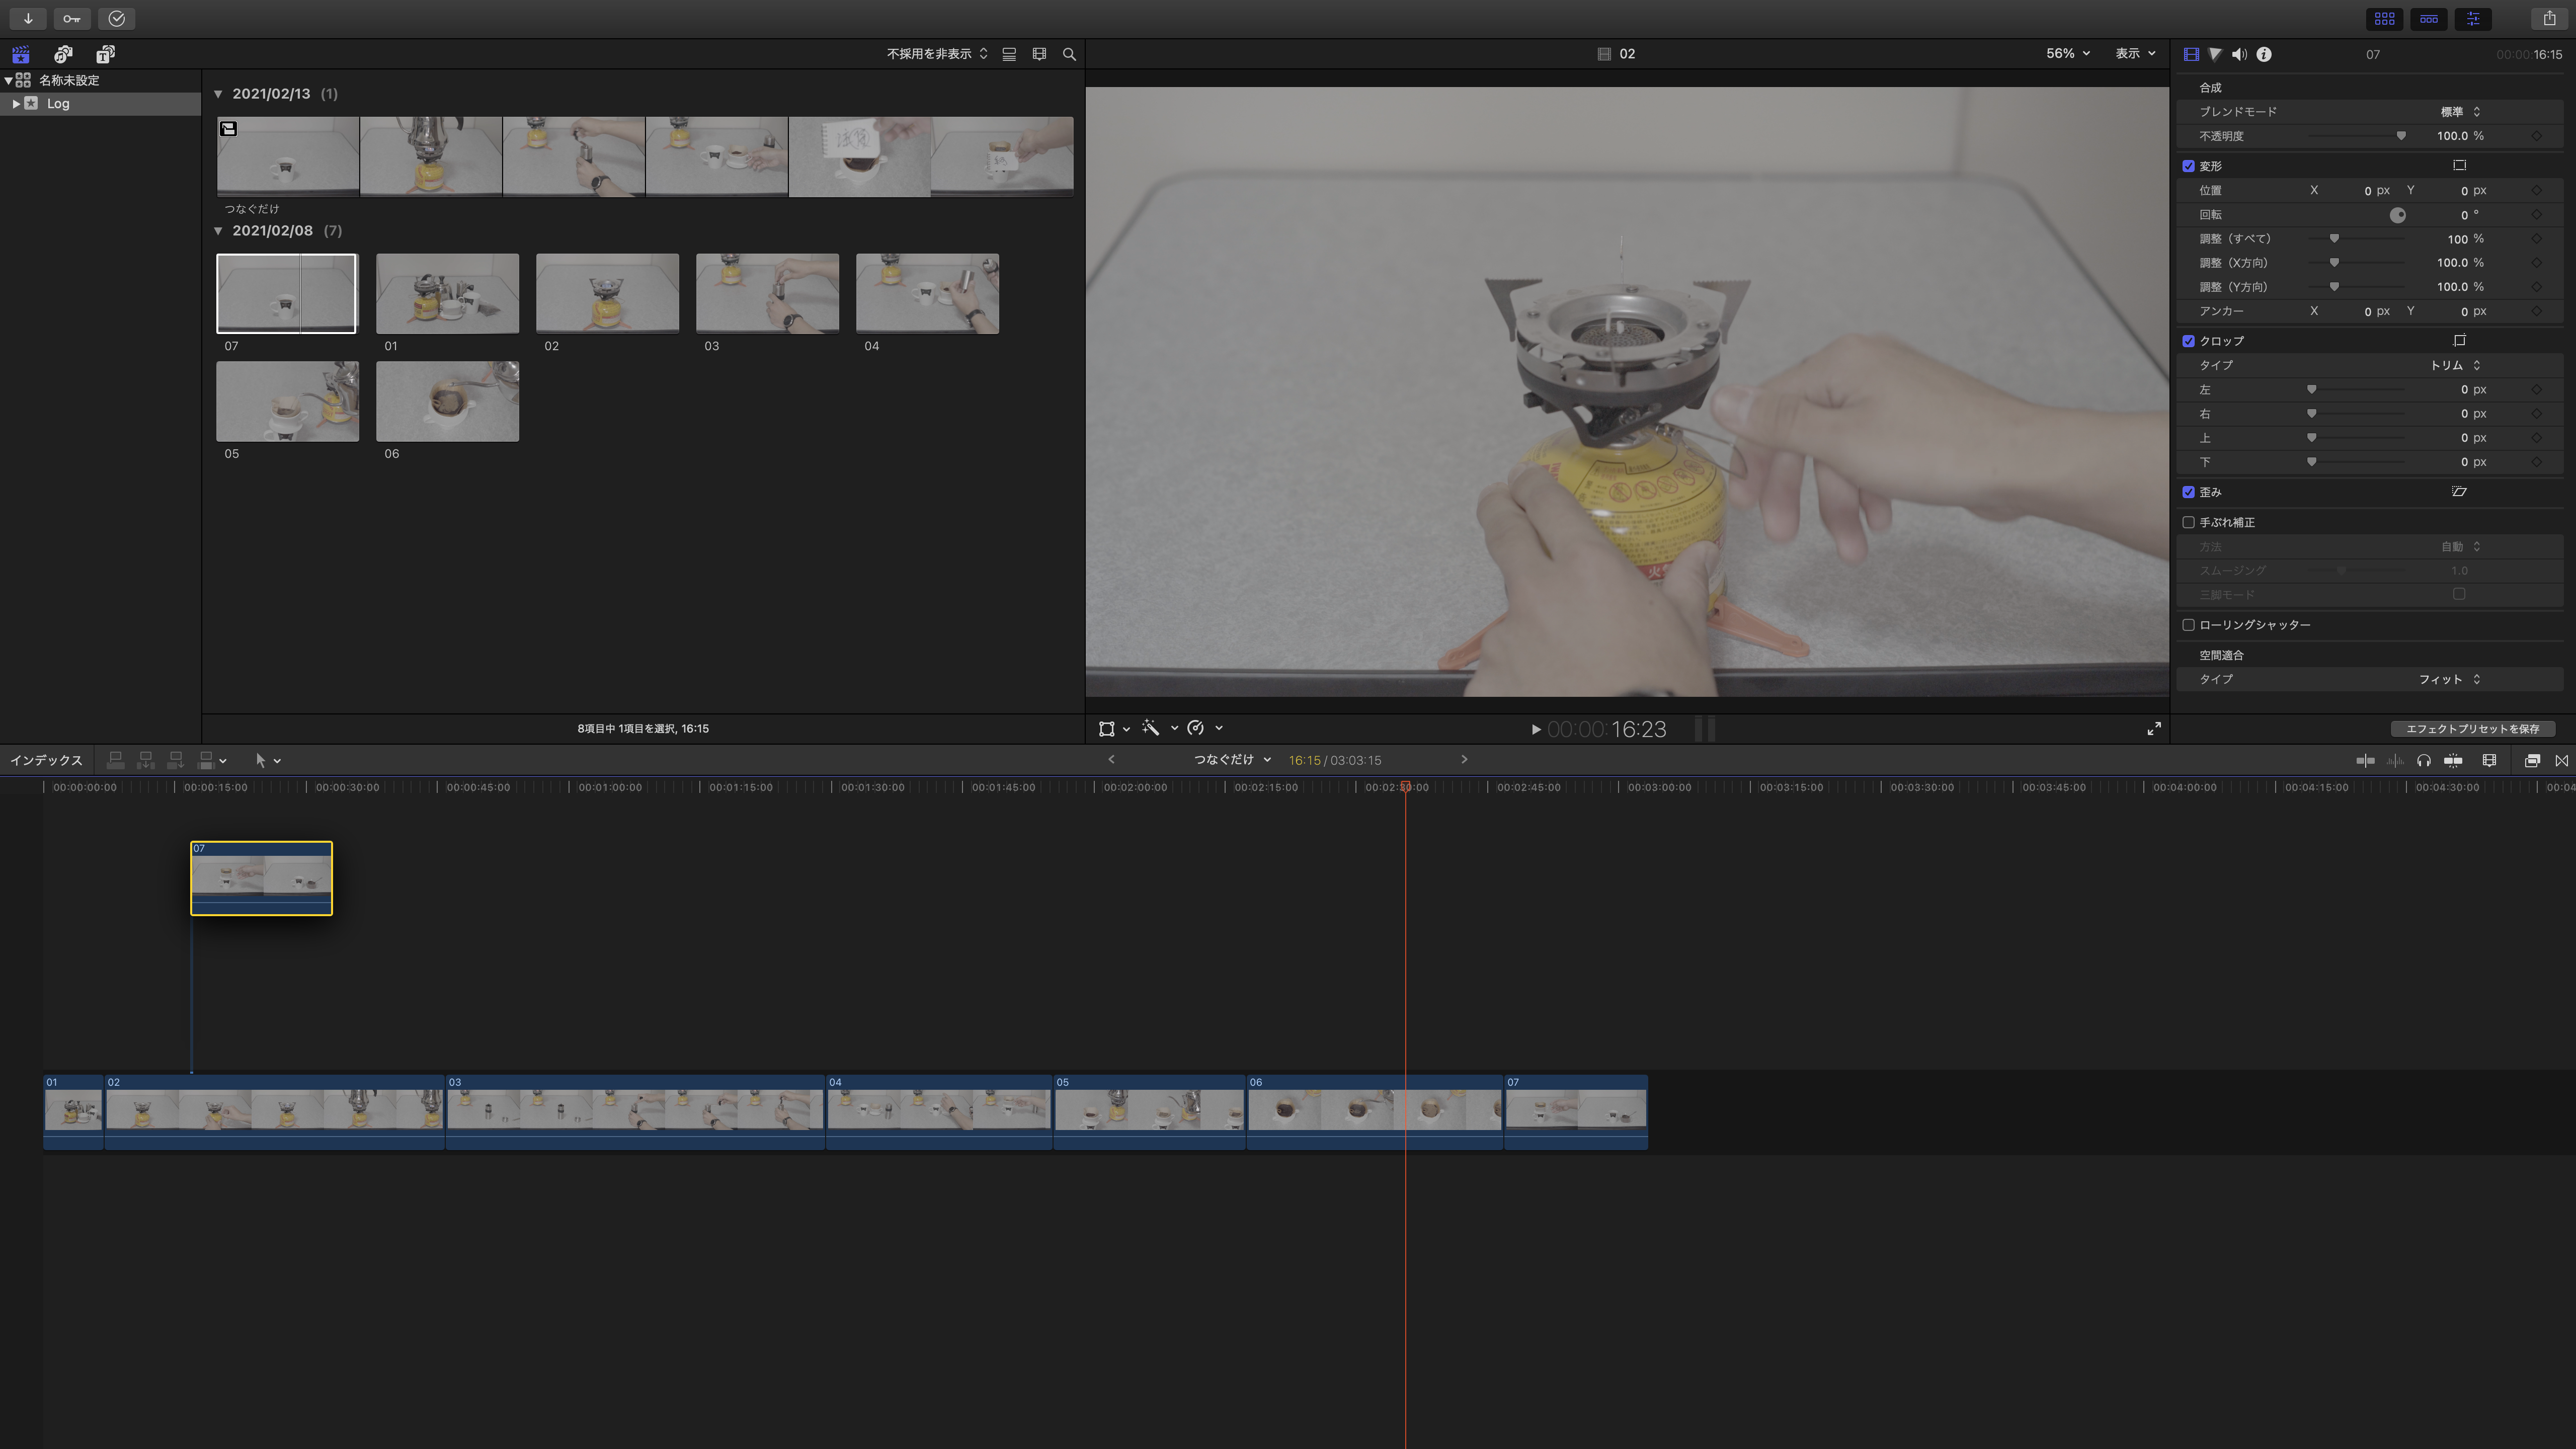Image resolution: width=2576 pixels, height=1449 pixels.
Task: Open the つなぐだけ project dropdown
Action: pyautogui.click(x=1232, y=760)
